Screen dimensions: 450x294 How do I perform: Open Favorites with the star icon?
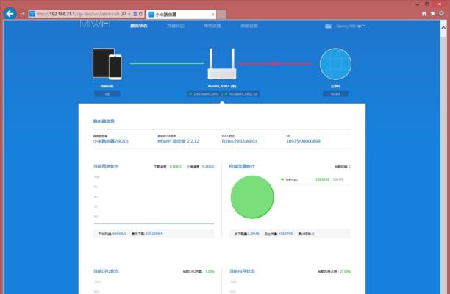(433, 14)
